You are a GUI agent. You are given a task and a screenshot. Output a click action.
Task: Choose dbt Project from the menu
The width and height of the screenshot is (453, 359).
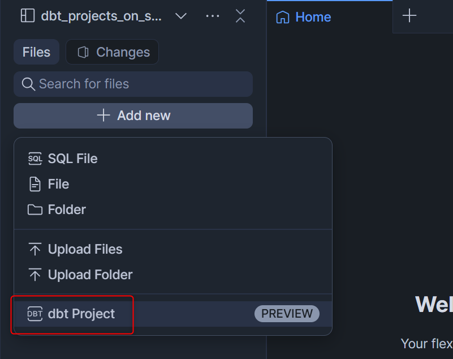(81, 314)
